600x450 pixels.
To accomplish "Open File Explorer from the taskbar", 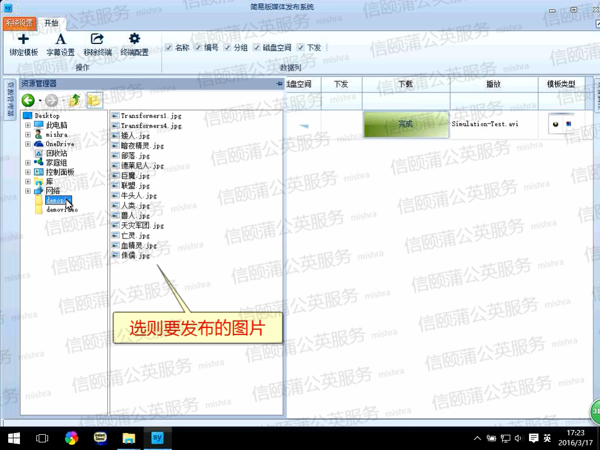I will point(128,438).
